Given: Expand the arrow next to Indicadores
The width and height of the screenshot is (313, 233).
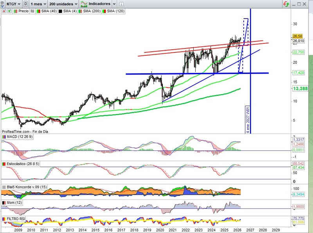Looking at the screenshot, I should [x=113, y=4].
